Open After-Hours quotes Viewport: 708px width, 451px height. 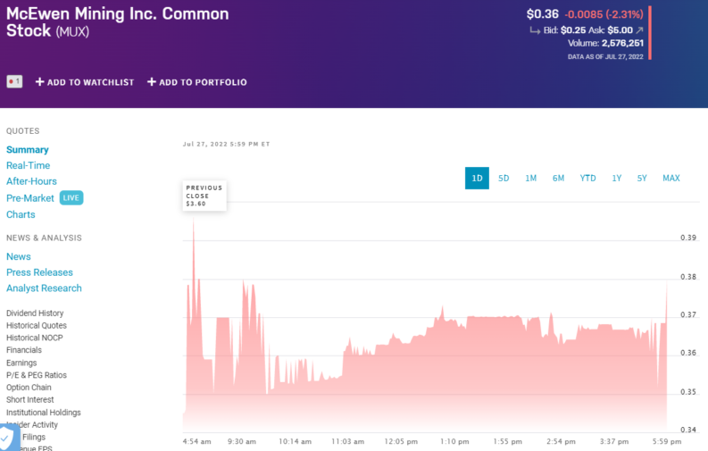click(31, 181)
